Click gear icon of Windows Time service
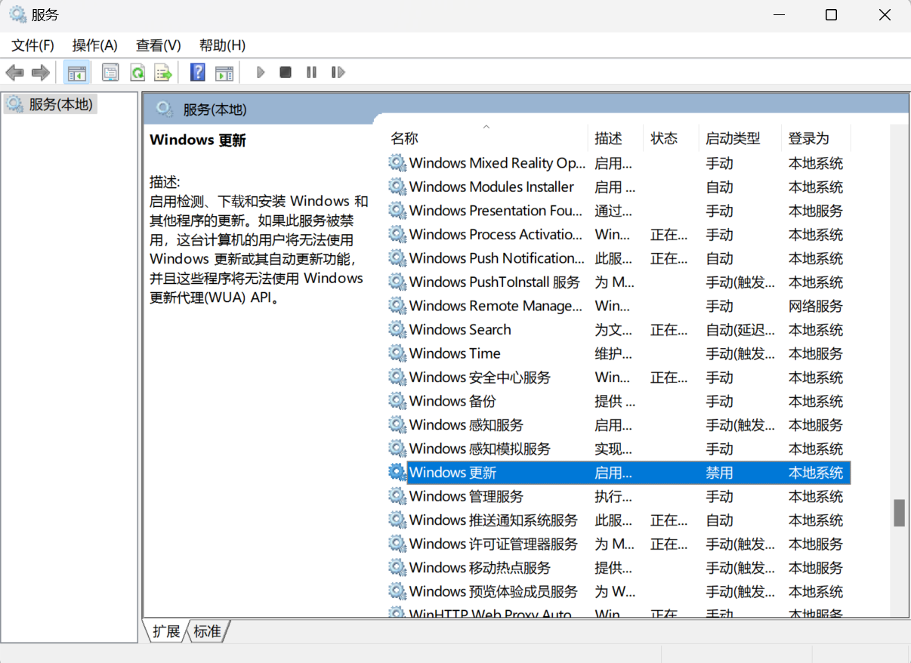Image resolution: width=911 pixels, height=663 pixels. [397, 353]
